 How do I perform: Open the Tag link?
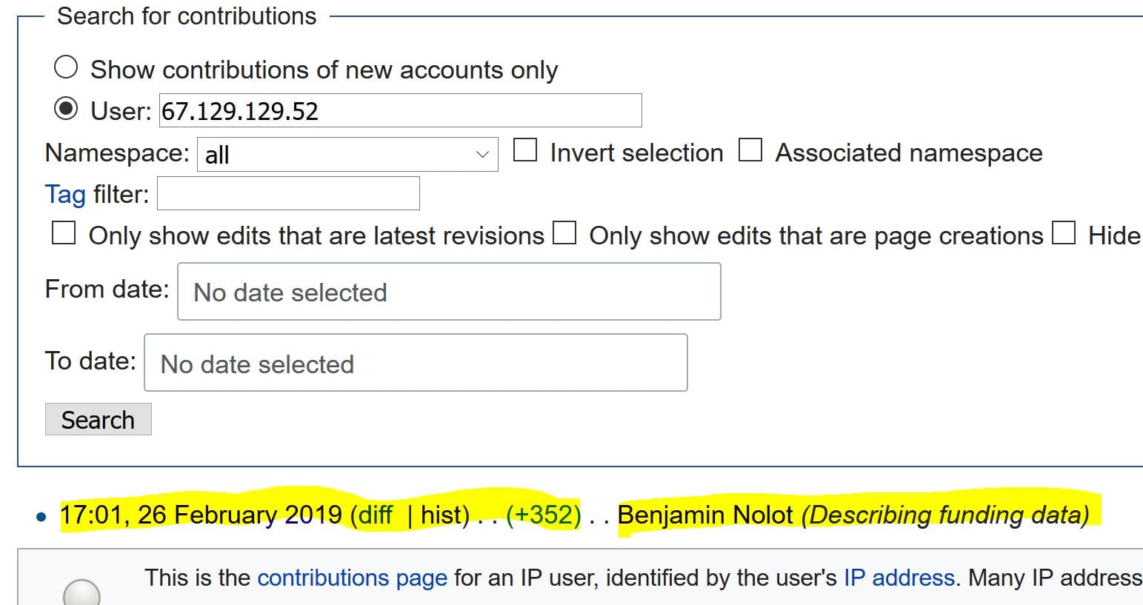pyautogui.click(x=65, y=194)
